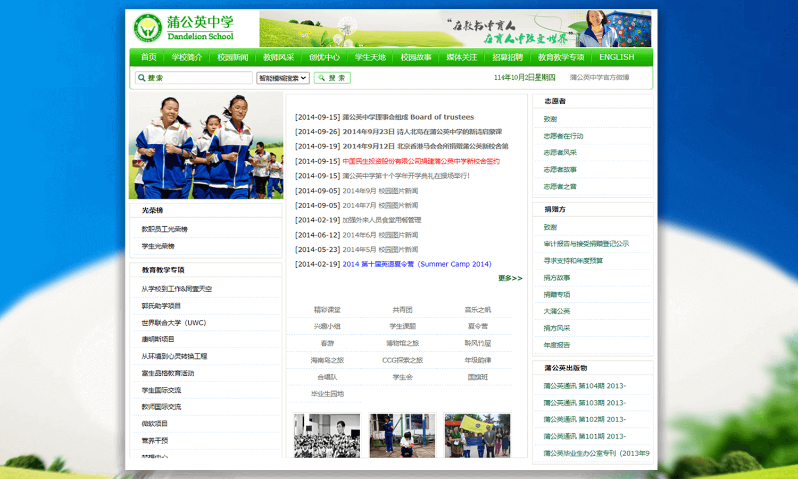
Task: Open 从学校到工作&同壹天空 link
Action: [177, 289]
